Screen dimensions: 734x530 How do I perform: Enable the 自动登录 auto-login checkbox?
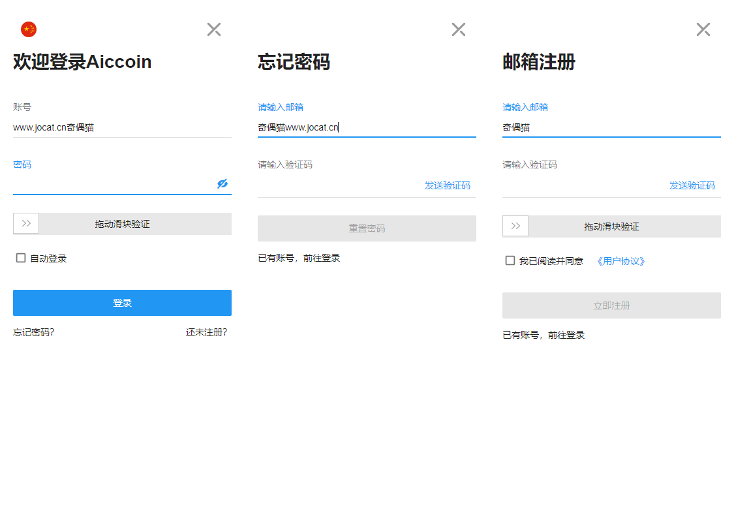click(21, 258)
